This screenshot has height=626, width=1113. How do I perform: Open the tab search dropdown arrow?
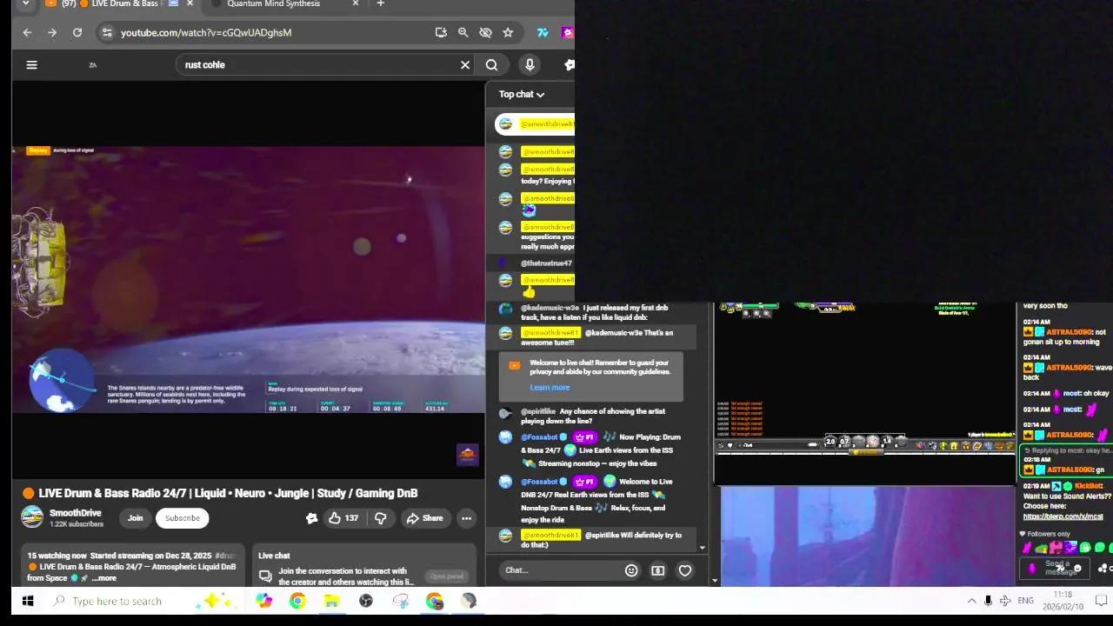point(25,4)
